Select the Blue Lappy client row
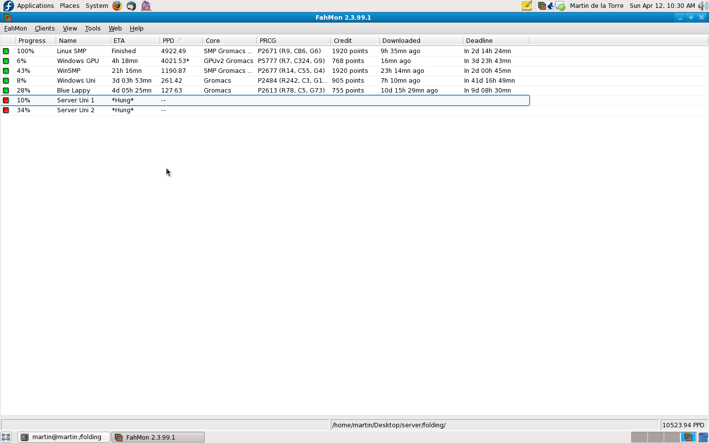This screenshot has height=443, width=709. pyautogui.click(x=73, y=91)
